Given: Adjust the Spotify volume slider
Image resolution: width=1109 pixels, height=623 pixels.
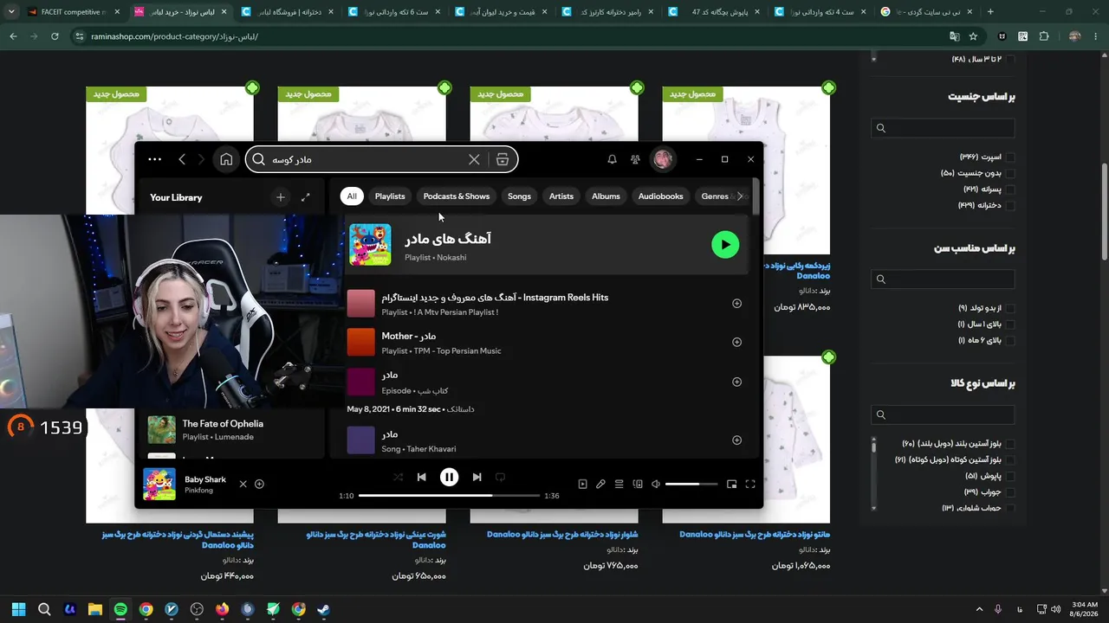Looking at the screenshot, I should click(x=691, y=485).
